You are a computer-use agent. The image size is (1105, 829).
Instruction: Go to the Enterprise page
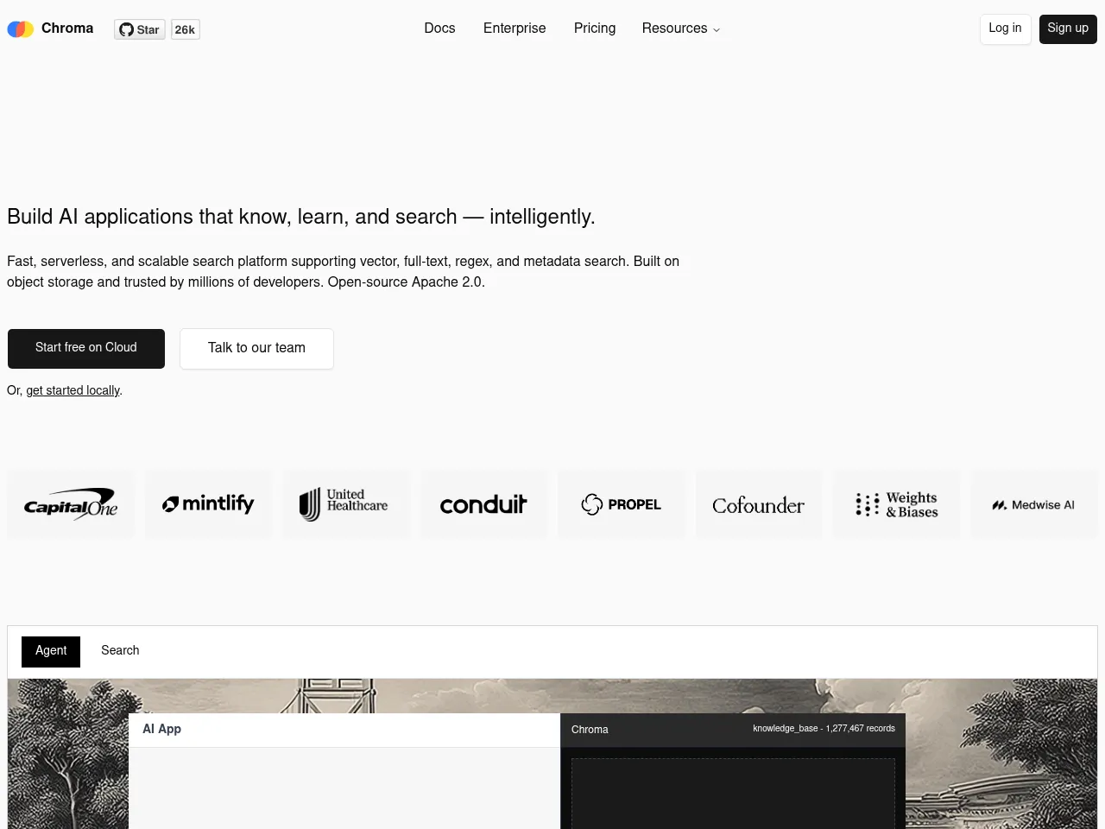click(x=515, y=28)
